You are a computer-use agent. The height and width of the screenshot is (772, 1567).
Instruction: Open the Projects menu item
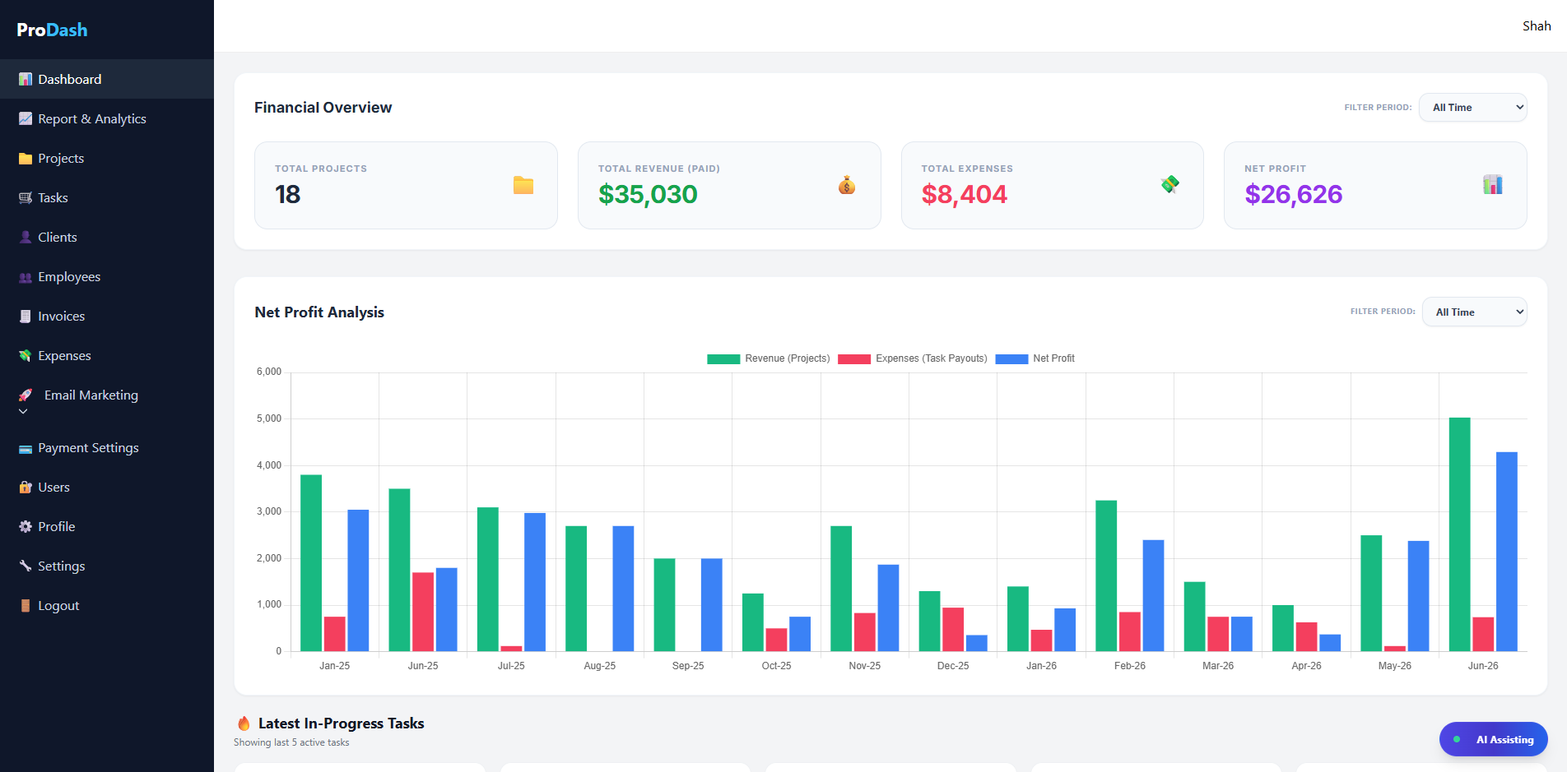[107, 158]
